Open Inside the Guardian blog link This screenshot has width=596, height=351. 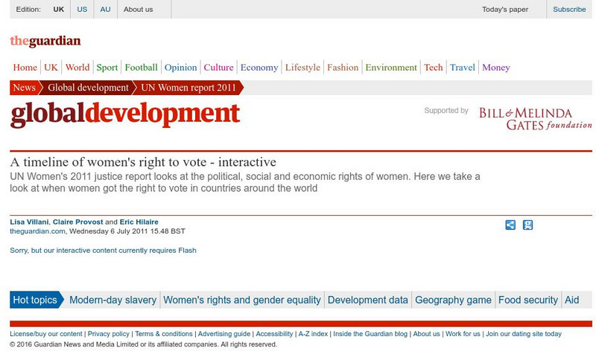click(x=370, y=334)
